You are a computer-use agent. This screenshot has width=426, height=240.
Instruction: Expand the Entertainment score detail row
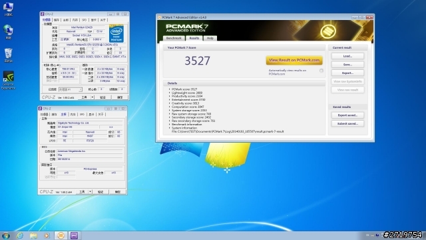(170, 100)
